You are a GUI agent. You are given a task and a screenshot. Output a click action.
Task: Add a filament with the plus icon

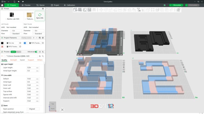[x=33, y=38]
